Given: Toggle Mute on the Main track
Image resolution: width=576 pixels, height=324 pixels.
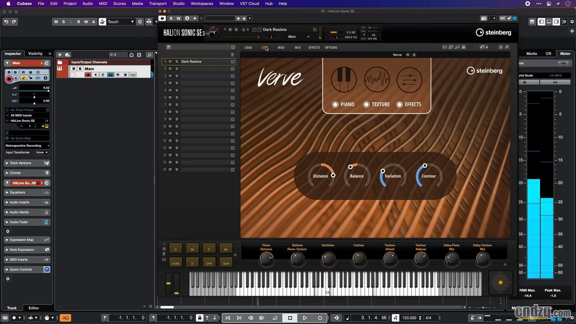Looking at the screenshot, I should pos(73,69).
